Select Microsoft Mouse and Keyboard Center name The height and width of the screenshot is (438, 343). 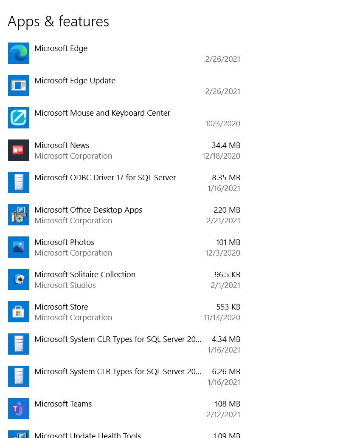point(102,113)
